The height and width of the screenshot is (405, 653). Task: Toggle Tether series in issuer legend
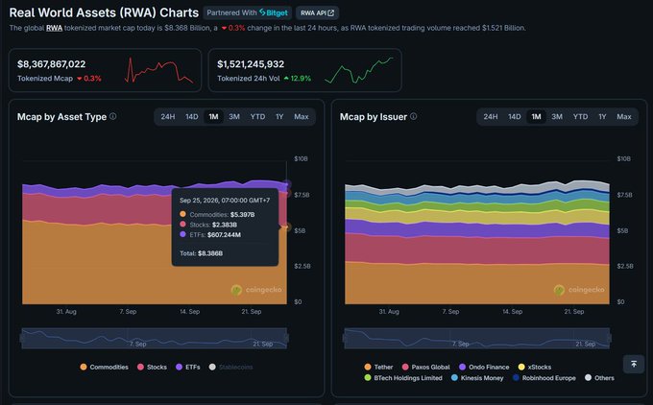tap(378, 368)
